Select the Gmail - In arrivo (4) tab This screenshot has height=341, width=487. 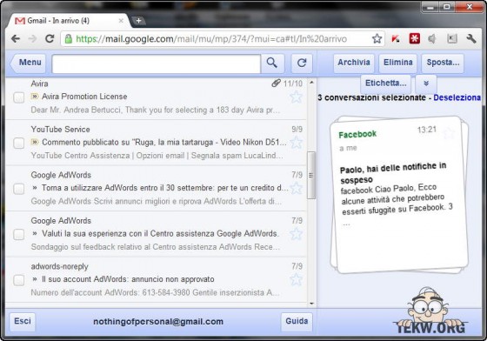click(67, 21)
